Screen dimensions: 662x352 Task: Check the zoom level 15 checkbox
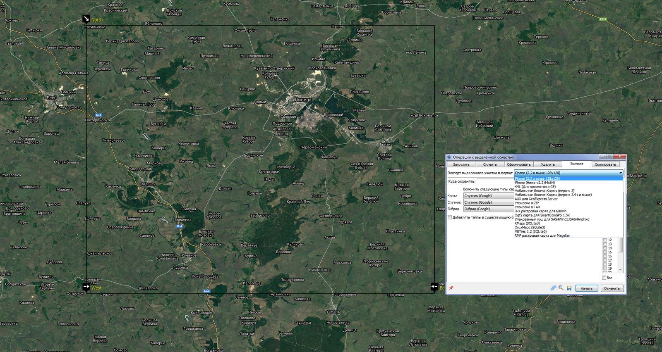click(x=605, y=252)
